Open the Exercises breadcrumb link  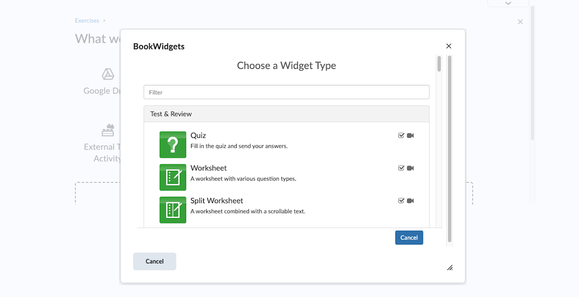87,20
